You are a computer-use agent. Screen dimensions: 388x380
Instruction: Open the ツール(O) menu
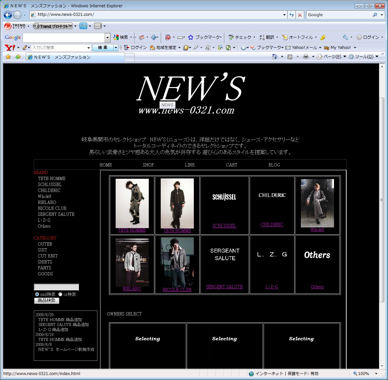pos(363,57)
